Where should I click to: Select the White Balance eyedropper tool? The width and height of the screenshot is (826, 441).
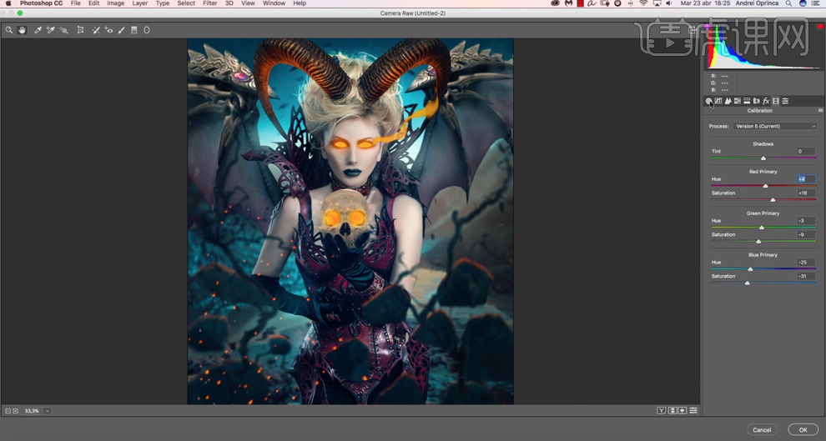[x=37, y=30]
